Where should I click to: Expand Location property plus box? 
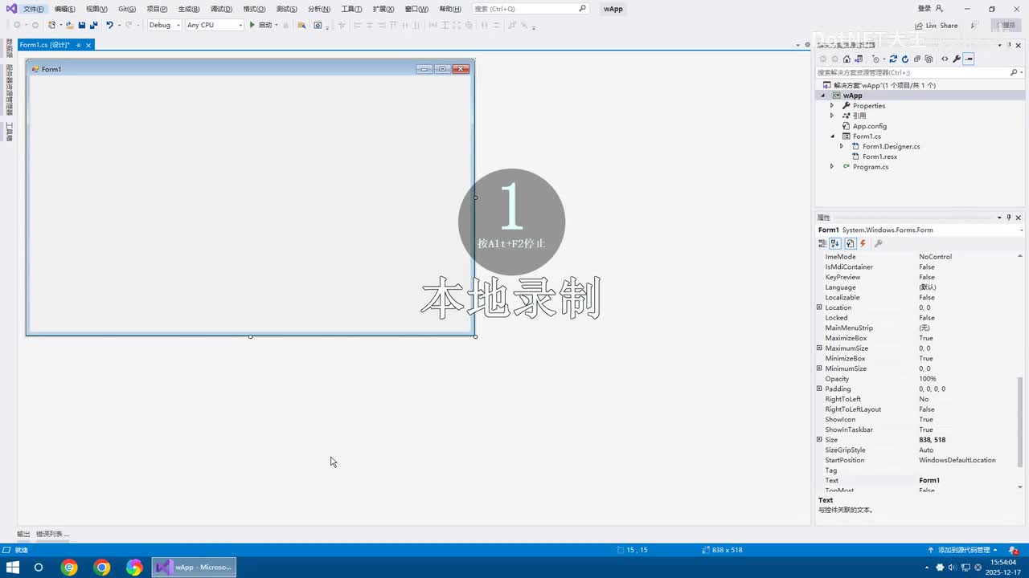[x=819, y=307]
